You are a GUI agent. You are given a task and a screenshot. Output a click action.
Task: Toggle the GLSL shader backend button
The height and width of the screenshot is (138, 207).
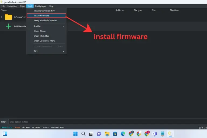point(11,127)
